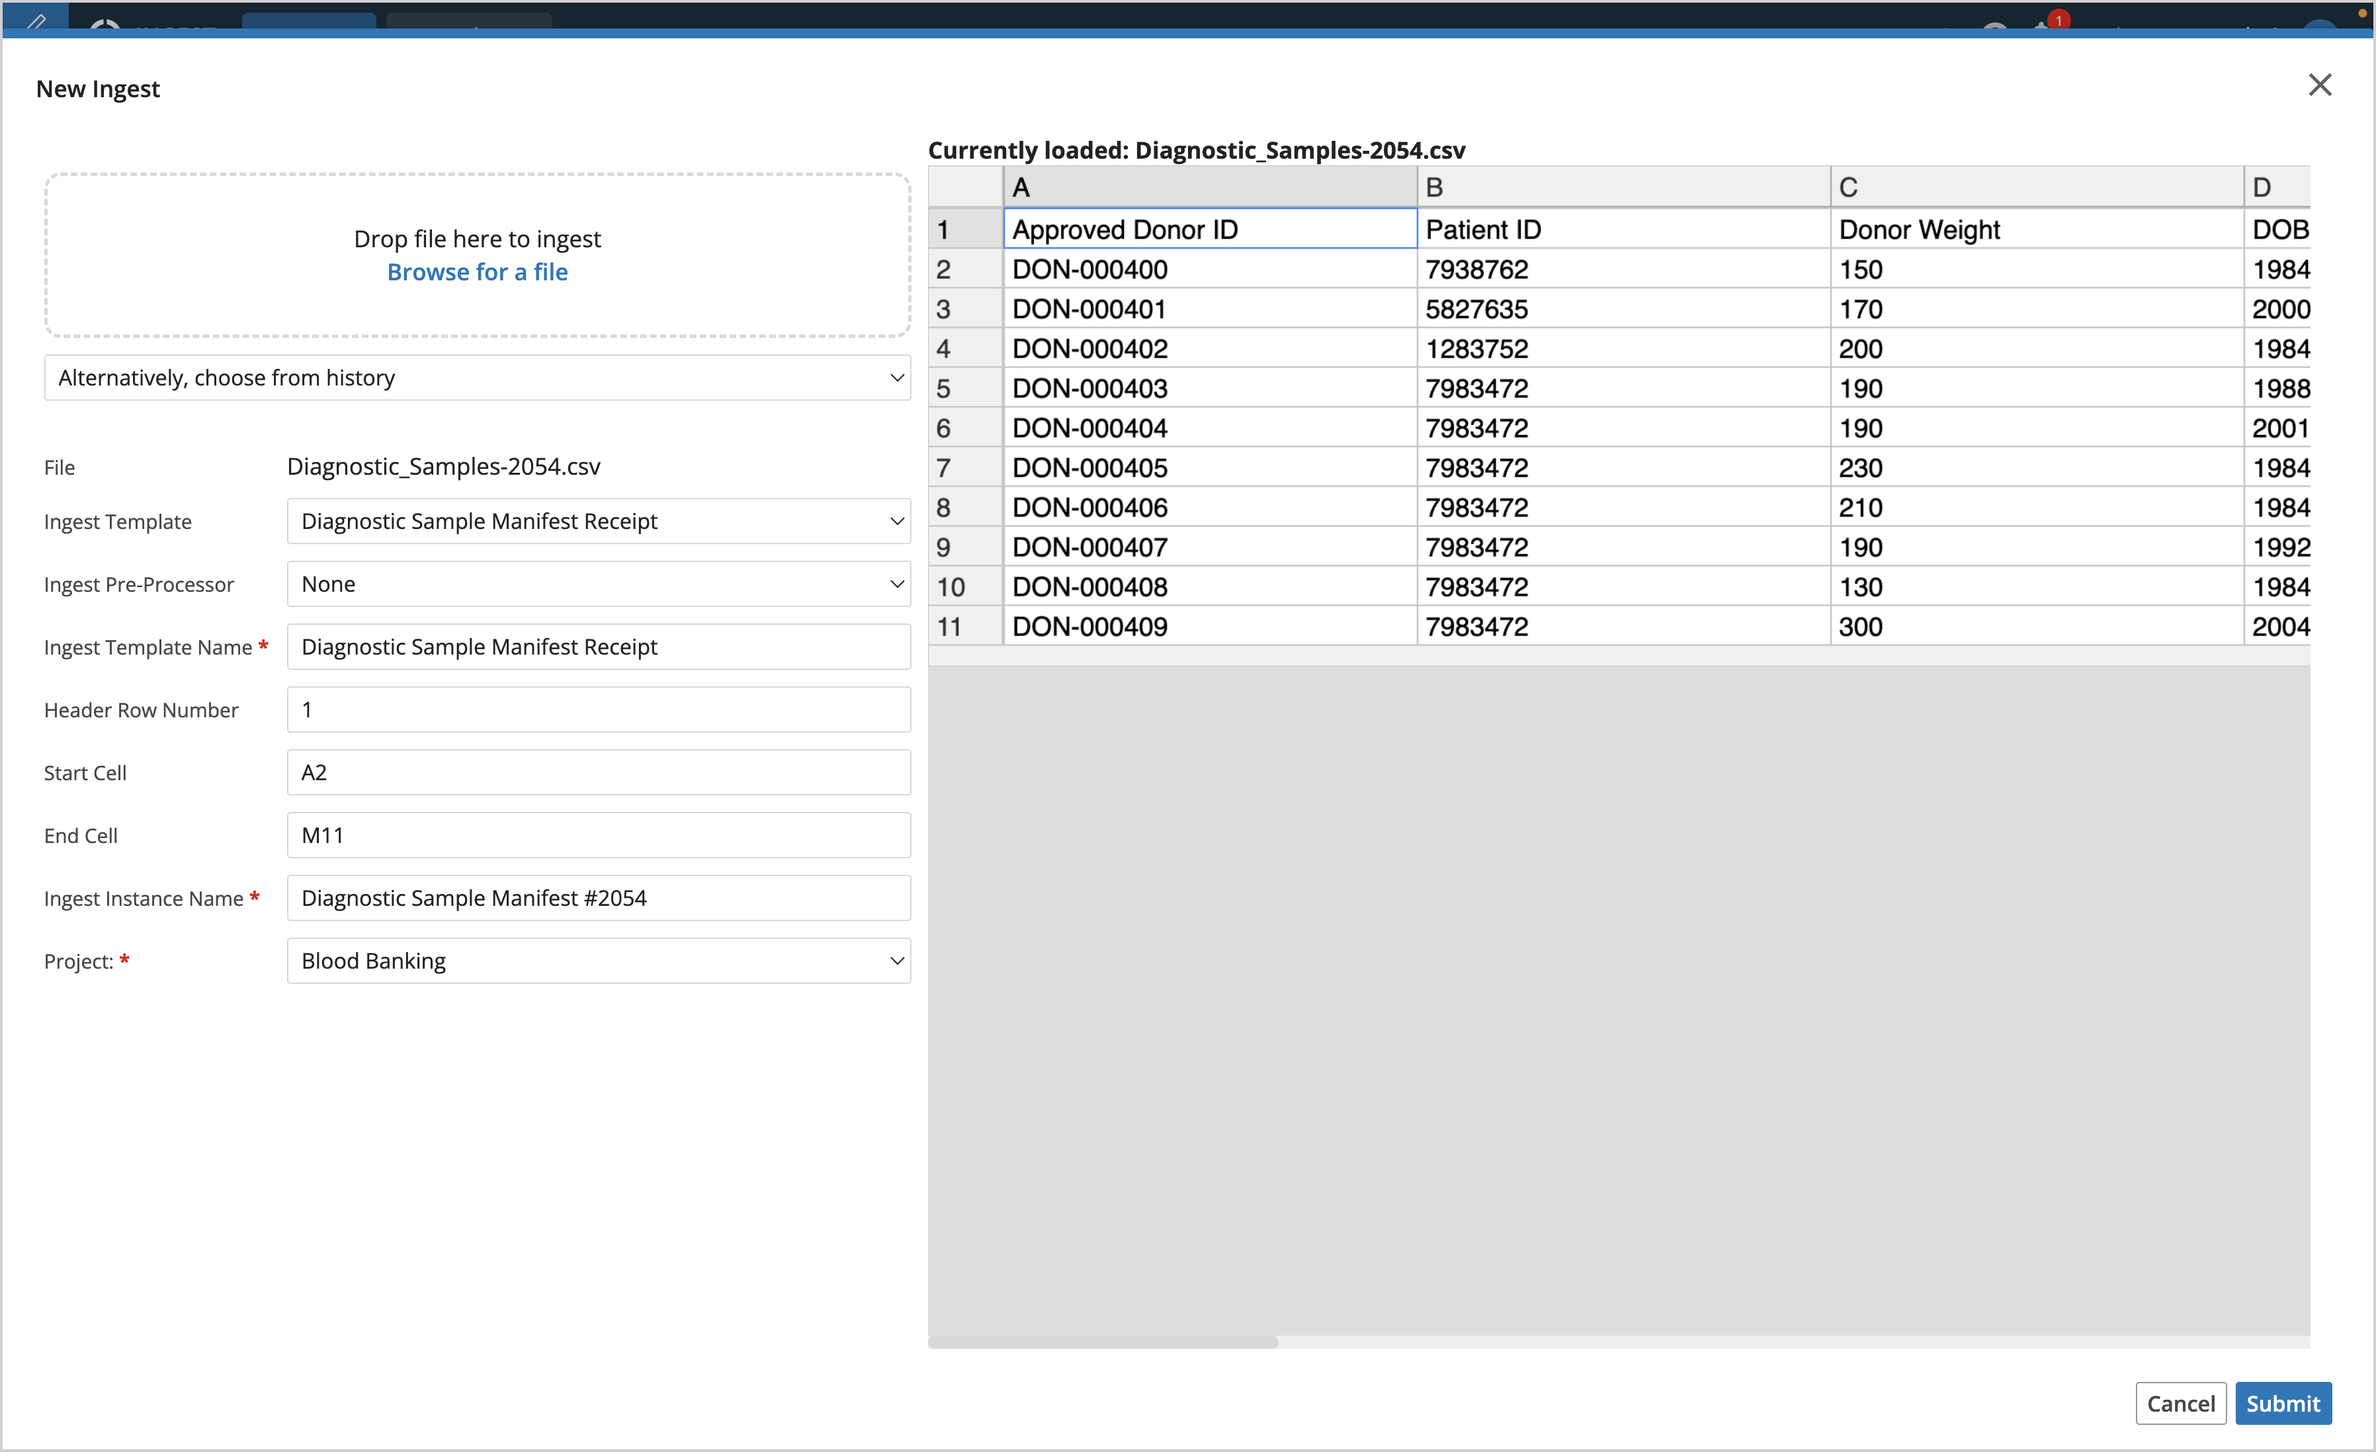Select Donor Weight cell 230
The height and width of the screenshot is (1452, 2376).
tap(2037, 467)
